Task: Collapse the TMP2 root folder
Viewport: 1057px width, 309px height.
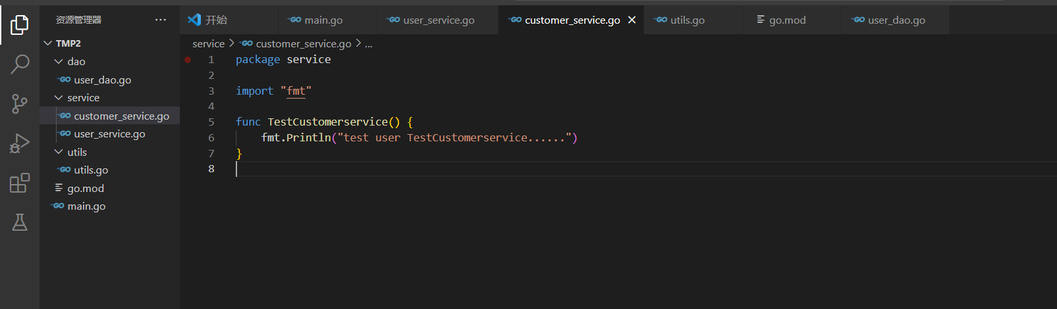Action: (x=48, y=43)
